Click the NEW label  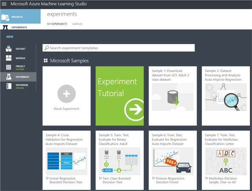pyautogui.click(x=10, y=37)
